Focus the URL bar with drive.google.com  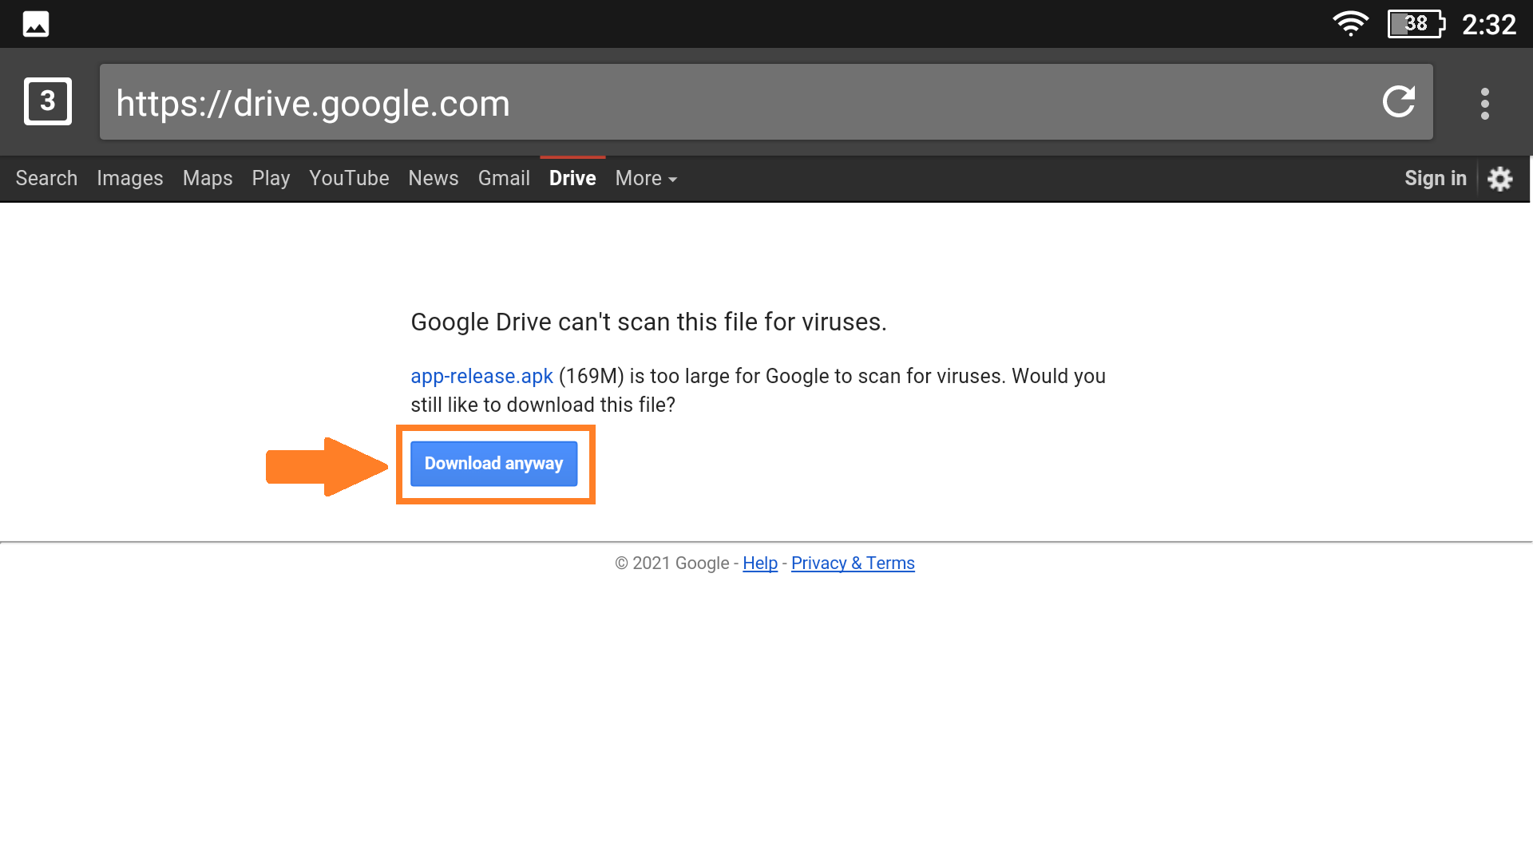coord(766,102)
